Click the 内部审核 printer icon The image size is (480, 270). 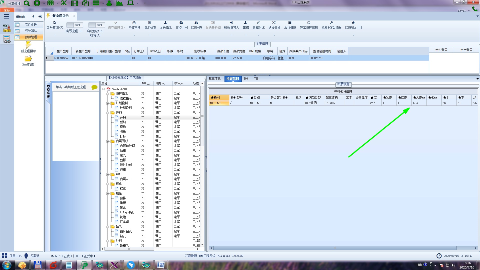point(134,23)
